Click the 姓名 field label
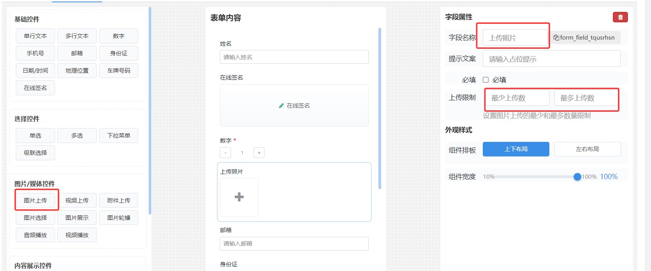Screen dimensions: 651x271 click(226, 44)
